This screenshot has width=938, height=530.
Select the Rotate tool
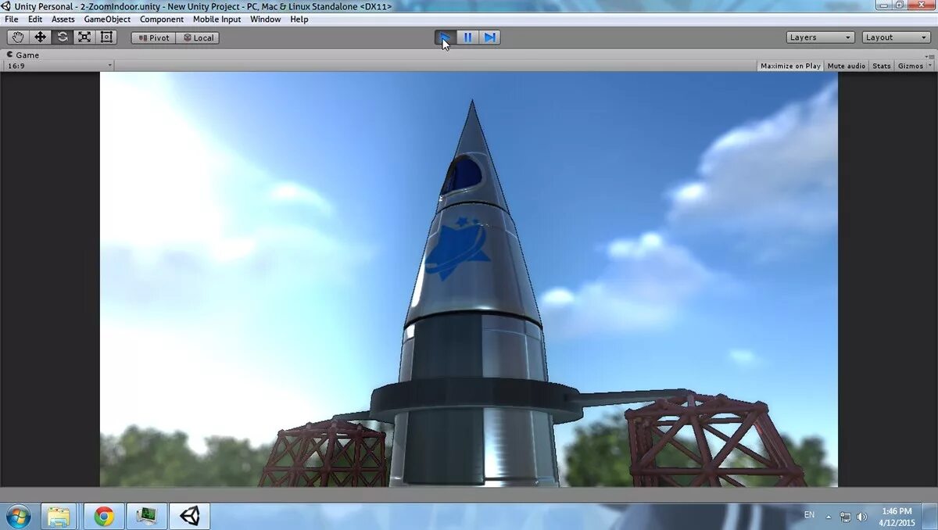62,37
